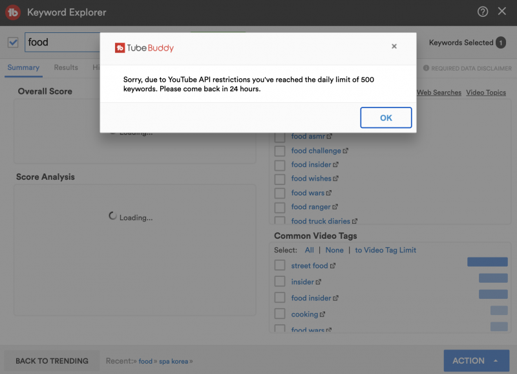
Task: Open the Summary tab
Action: point(23,67)
